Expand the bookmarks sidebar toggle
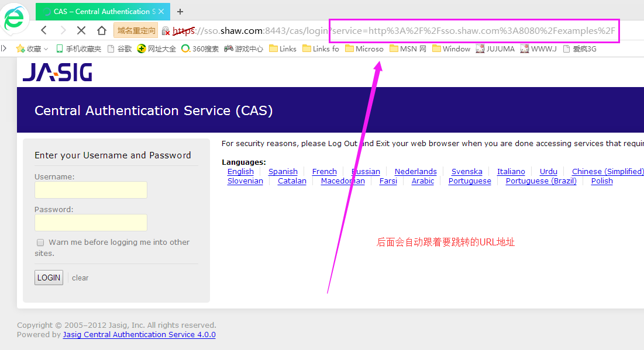The width and height of the screenshot is (644, 350). (x=4, y=48)
